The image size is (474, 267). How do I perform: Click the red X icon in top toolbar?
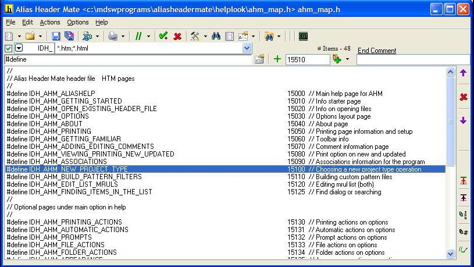[177, 36]
